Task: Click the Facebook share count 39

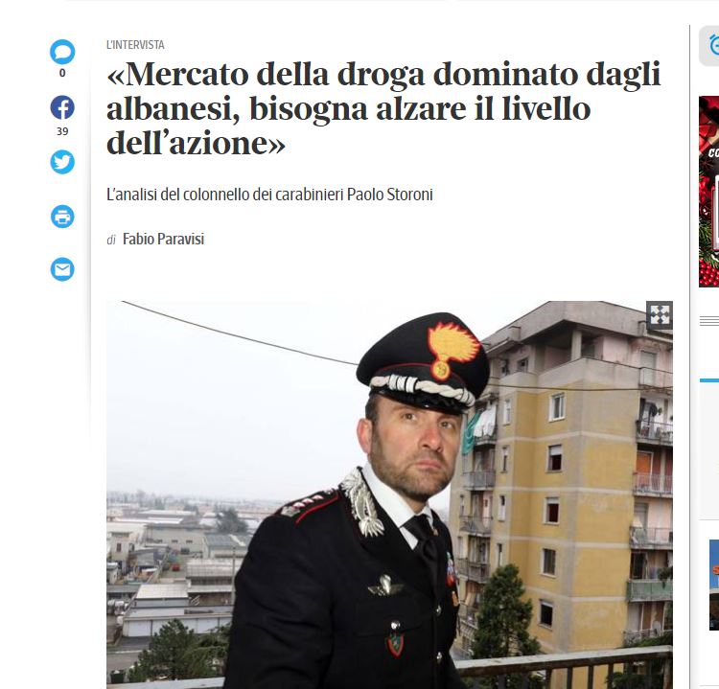Action: point(62,131)
